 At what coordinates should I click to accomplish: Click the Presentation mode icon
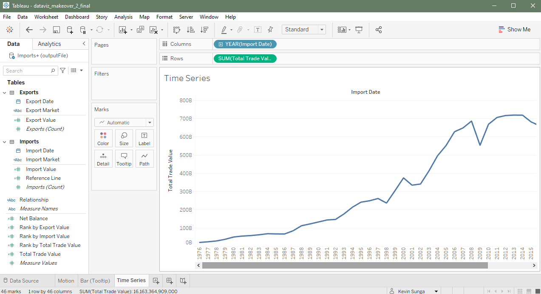[x=359, y=30]
